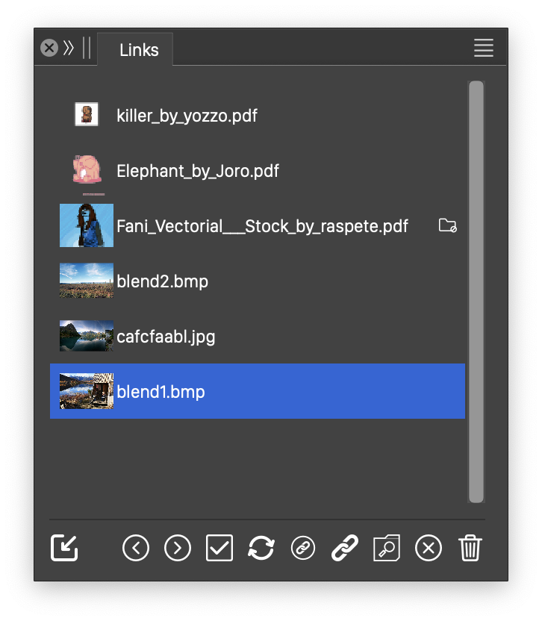Click the blend2.bmp thumbnail
Screen dimensions: 542x621
(x=87, y=281)
